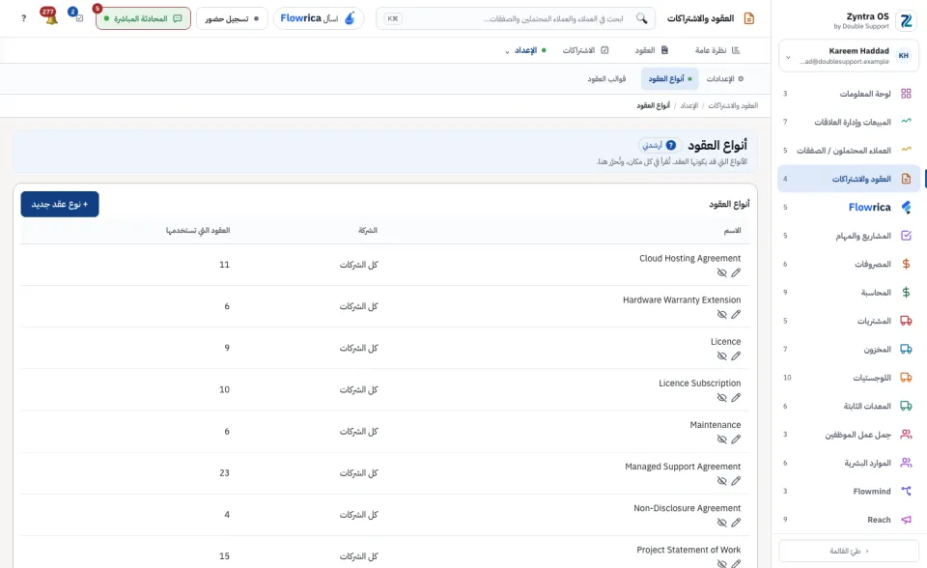
Task: Open قوالب العقود templates sub-tab
Action: point(606,78)
